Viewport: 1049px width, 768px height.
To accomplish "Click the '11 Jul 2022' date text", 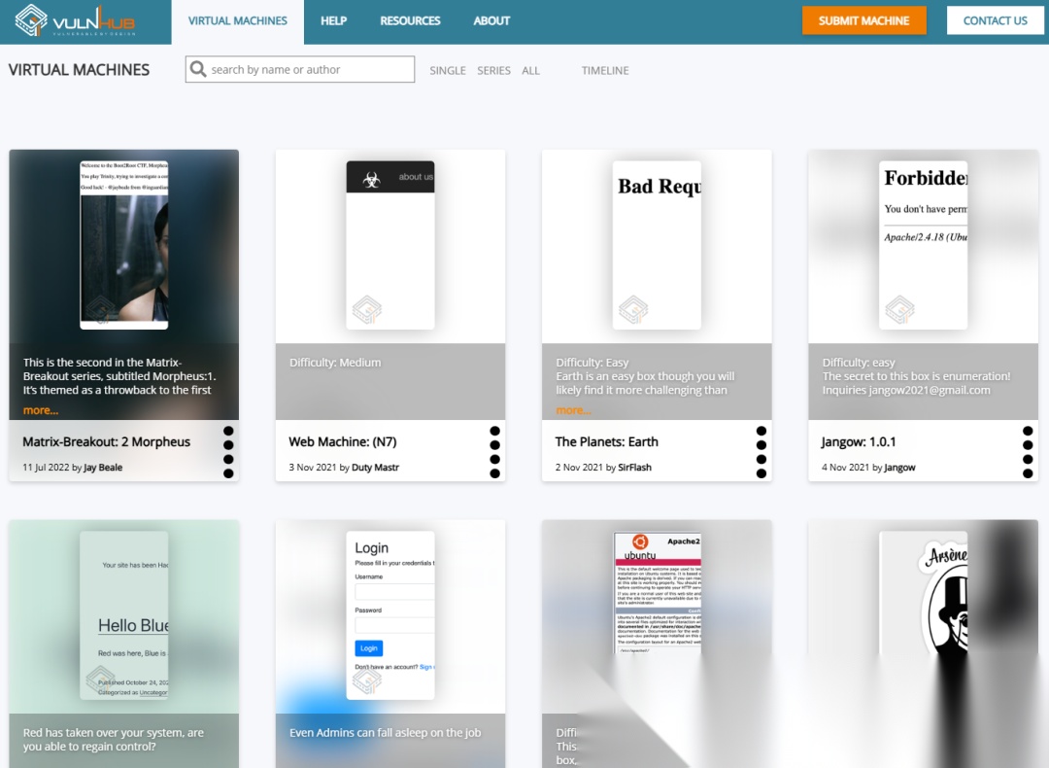I will tap(46, 468).
